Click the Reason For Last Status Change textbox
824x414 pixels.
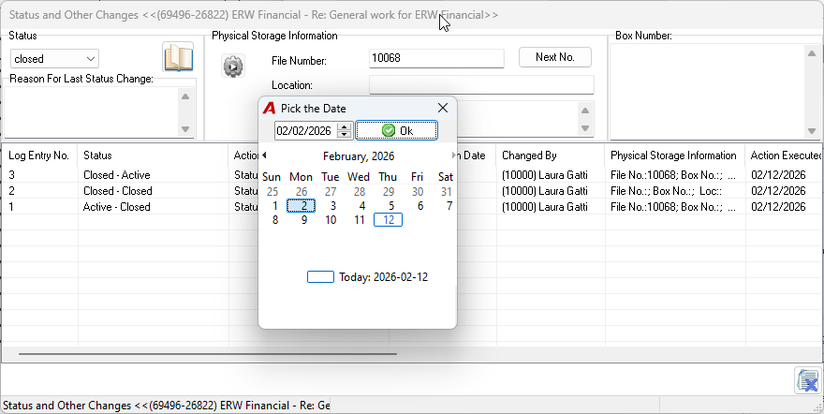click(92, 111)
